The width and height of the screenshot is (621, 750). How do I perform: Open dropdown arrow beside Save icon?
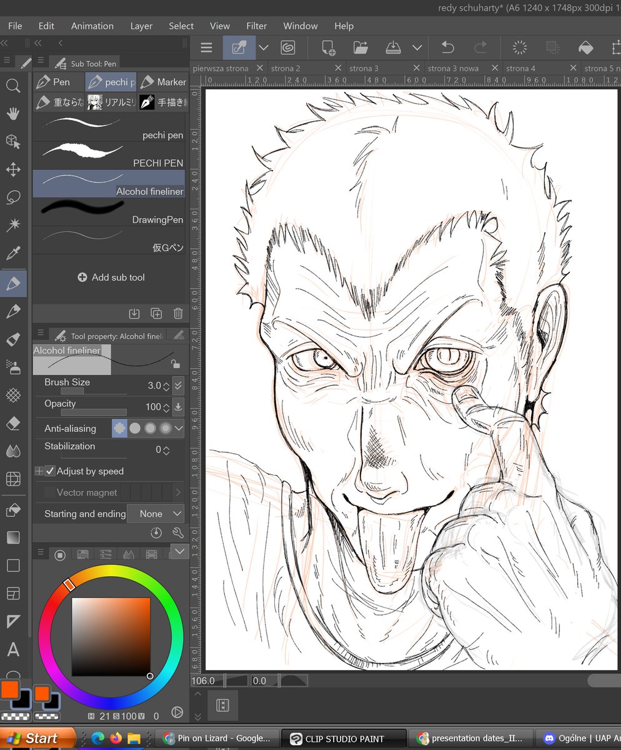[x=417, y=47]
